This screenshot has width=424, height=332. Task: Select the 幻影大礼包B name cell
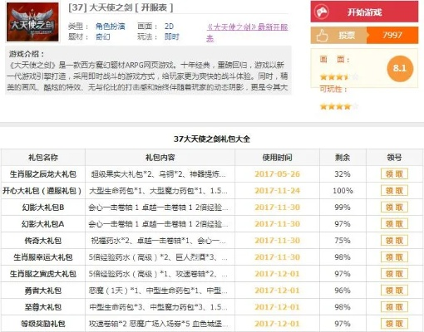click(43, 207)
